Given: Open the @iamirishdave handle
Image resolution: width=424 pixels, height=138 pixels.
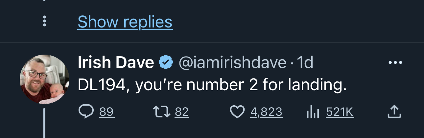Looking at the screenshot, I should coord(232,62).
